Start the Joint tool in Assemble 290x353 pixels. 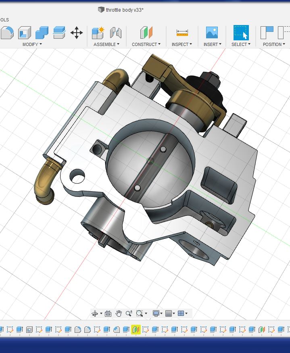116,33
